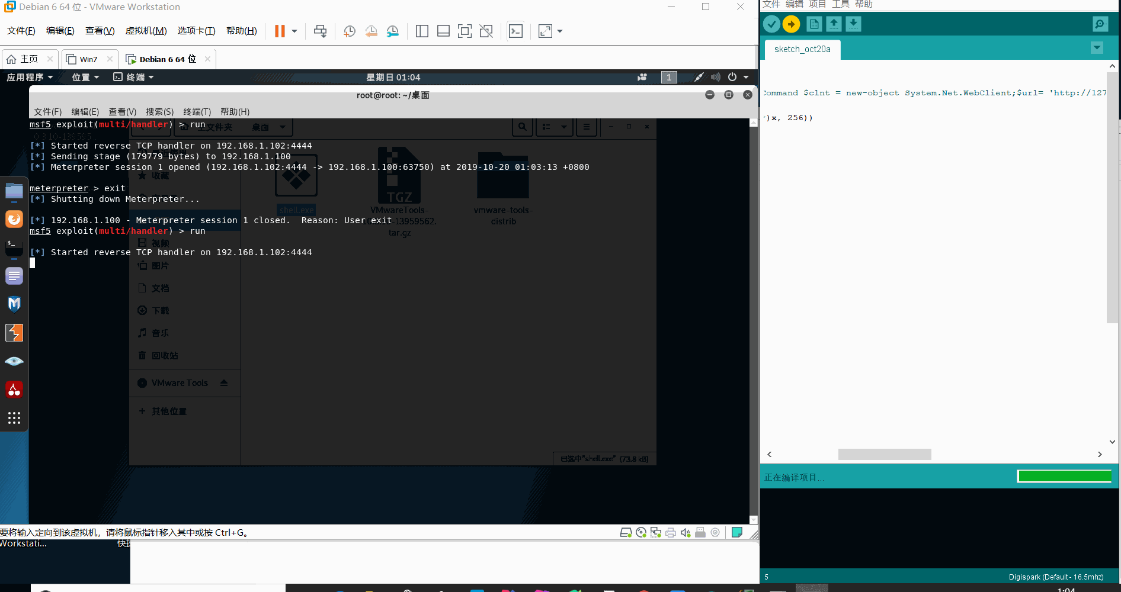The width and height of the screenshot is (1121, 592).
Task: Toggle the VMware library panel
Action: point(422,31)
